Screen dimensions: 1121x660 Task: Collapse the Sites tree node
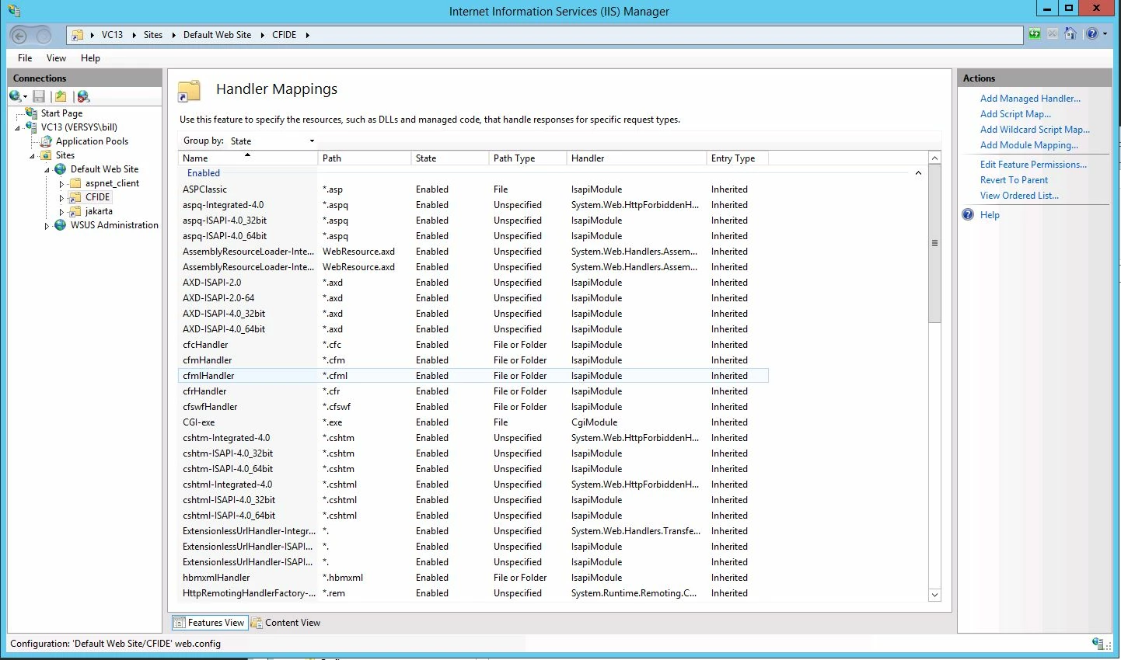tap(32, 155)
